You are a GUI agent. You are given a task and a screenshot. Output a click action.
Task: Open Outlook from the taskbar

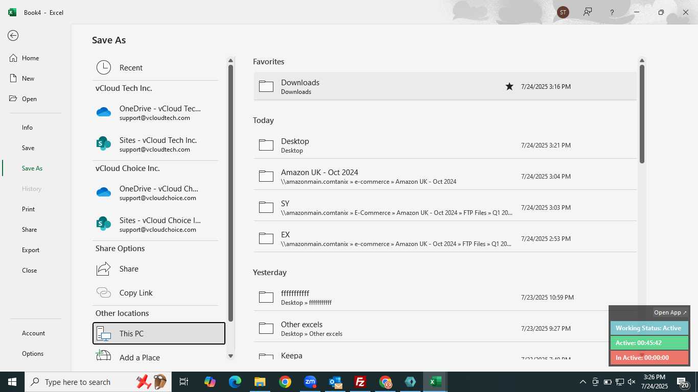coord(335,382)
